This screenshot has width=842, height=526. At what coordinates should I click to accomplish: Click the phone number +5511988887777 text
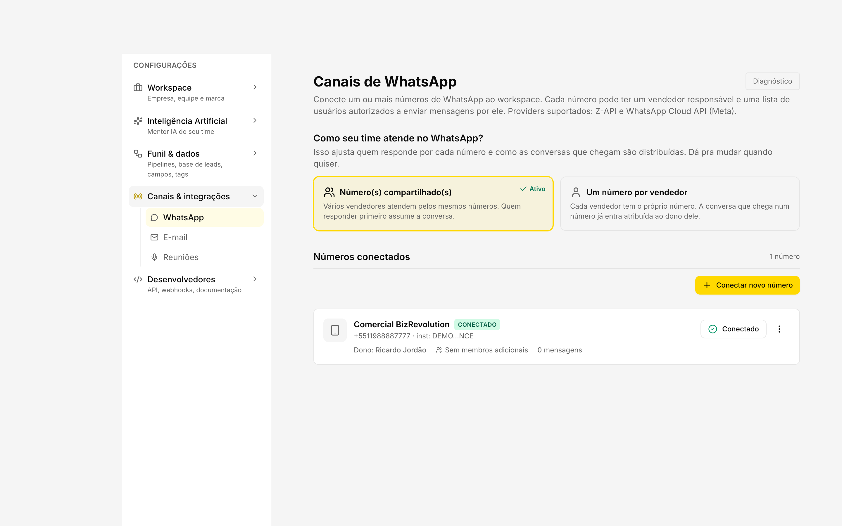pos(382,336)
